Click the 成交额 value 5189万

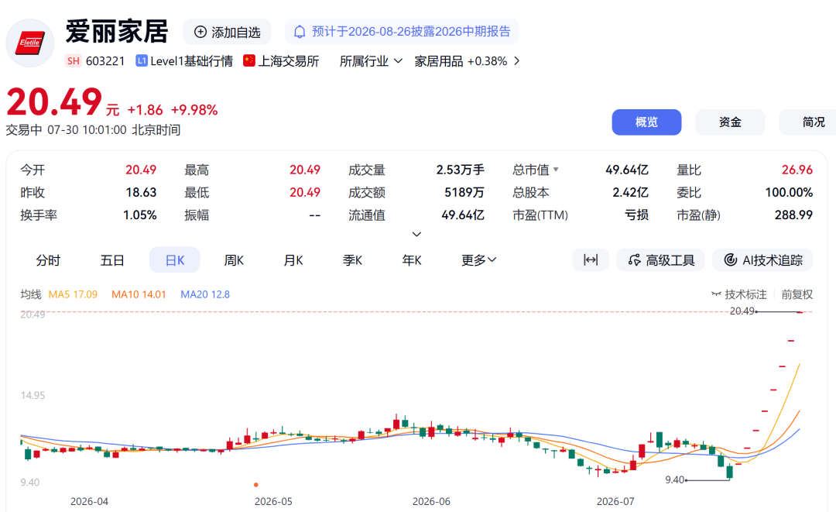464,193
